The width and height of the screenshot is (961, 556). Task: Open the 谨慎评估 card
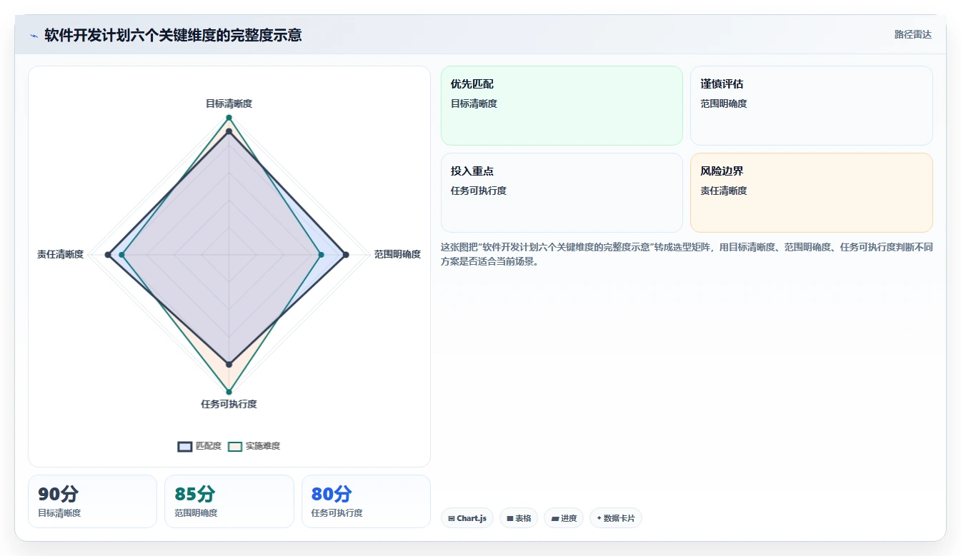point(812,106)
